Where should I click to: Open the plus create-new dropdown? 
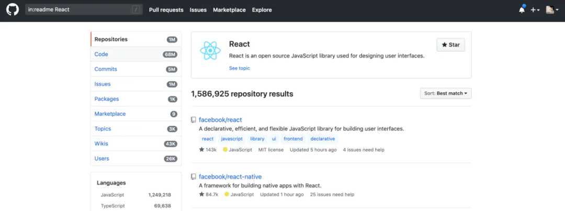(x=535, y=10)
